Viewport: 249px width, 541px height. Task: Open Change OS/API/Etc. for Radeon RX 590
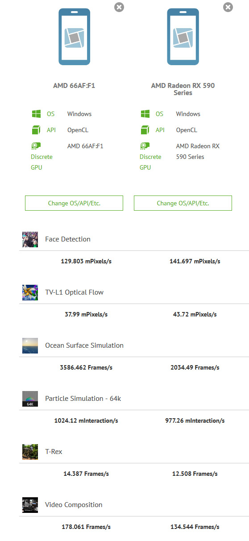[x=183, y=203]
